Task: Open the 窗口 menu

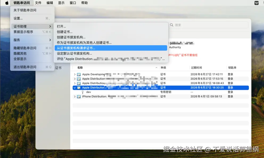Action: [x=73, y=3]
